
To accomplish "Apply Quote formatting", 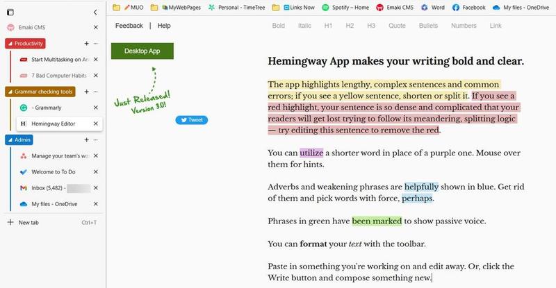I will pos(397,26).
